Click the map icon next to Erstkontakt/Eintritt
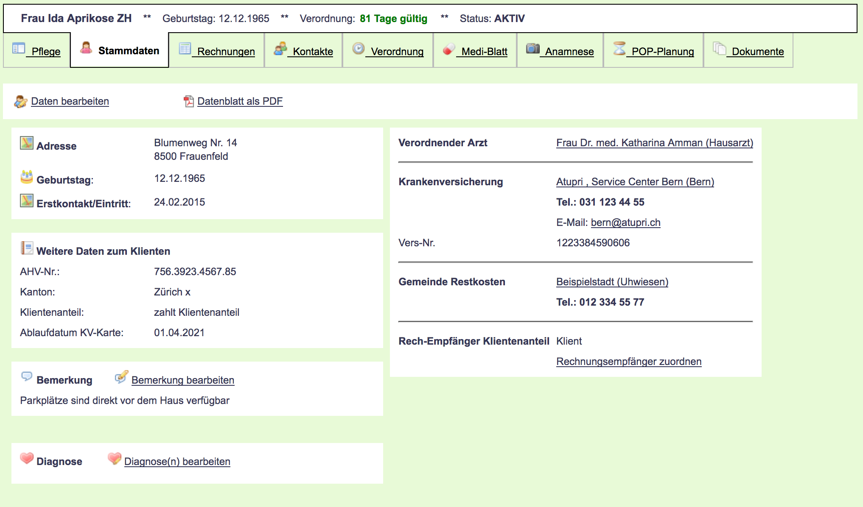Screen dimensions: 863x507 [26, 201]
